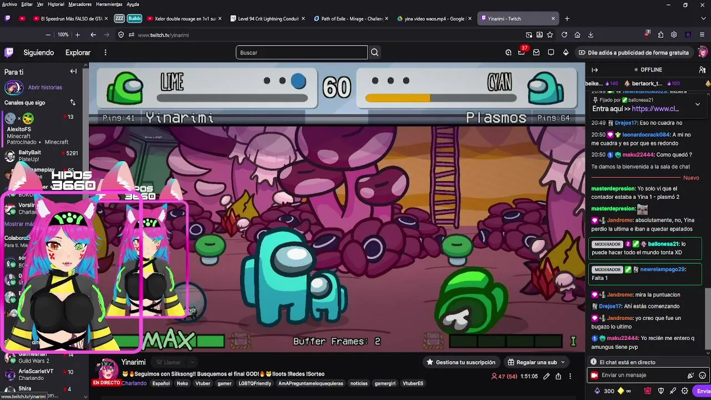
Task: Open the Twitch home logo
Action: [x=9, y=52]
